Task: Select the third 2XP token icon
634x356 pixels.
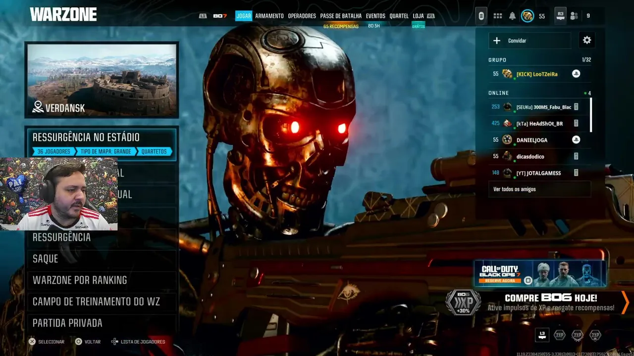Action: 595,335
